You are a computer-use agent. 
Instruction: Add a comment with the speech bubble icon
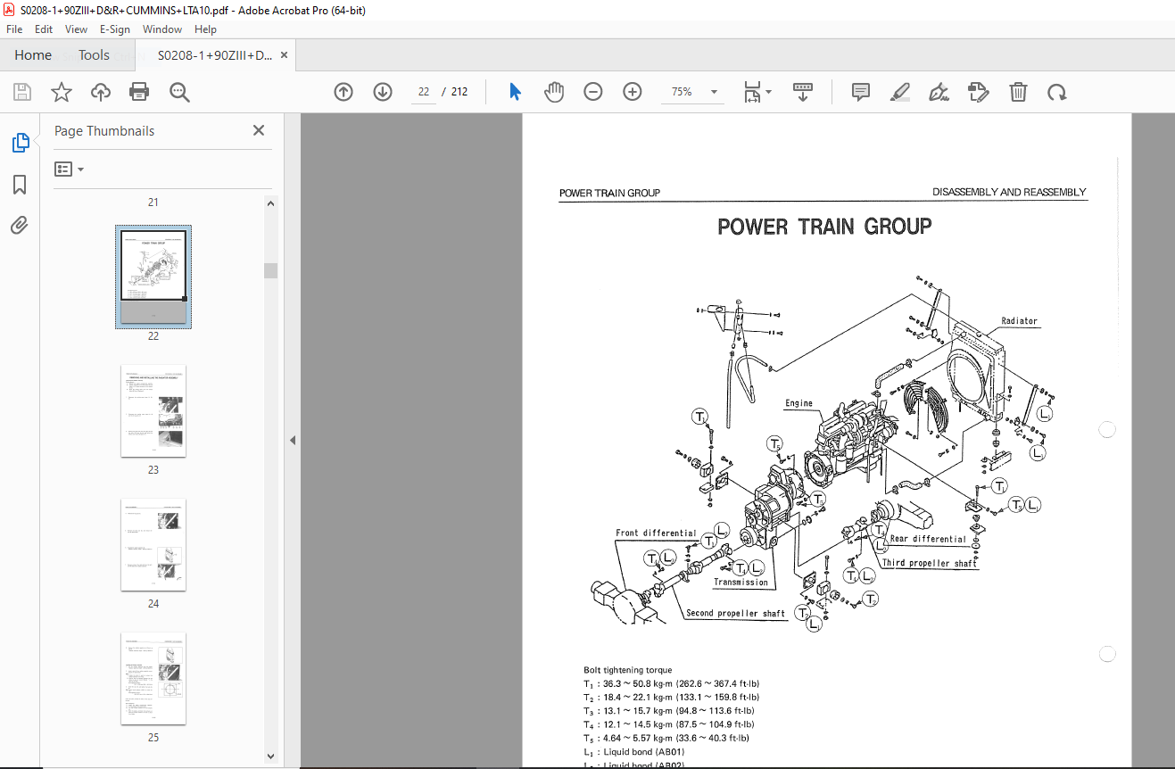tap(861, 92)
